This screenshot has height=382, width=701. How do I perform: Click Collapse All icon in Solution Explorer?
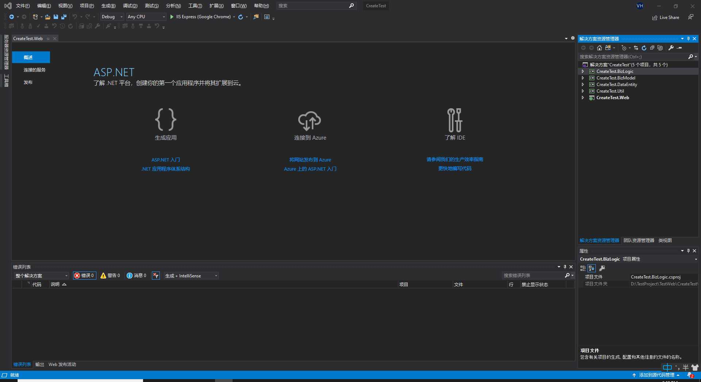652,48
